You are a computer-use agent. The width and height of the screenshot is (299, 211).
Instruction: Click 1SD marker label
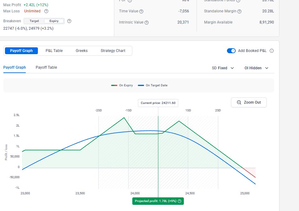tap(188, 110)
